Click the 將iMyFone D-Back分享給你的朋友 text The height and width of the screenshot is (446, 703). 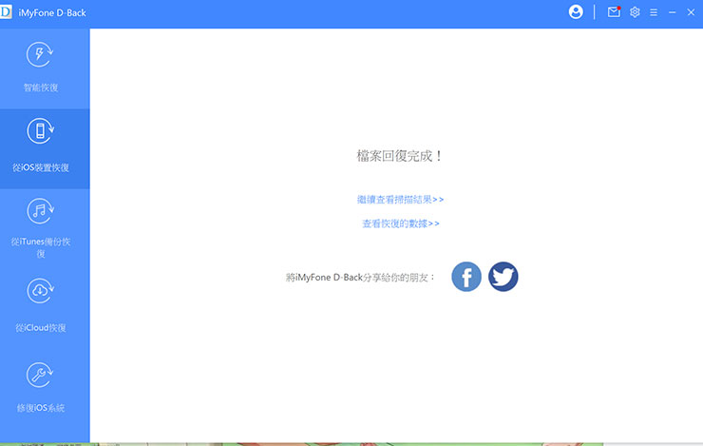click(360, 278)
